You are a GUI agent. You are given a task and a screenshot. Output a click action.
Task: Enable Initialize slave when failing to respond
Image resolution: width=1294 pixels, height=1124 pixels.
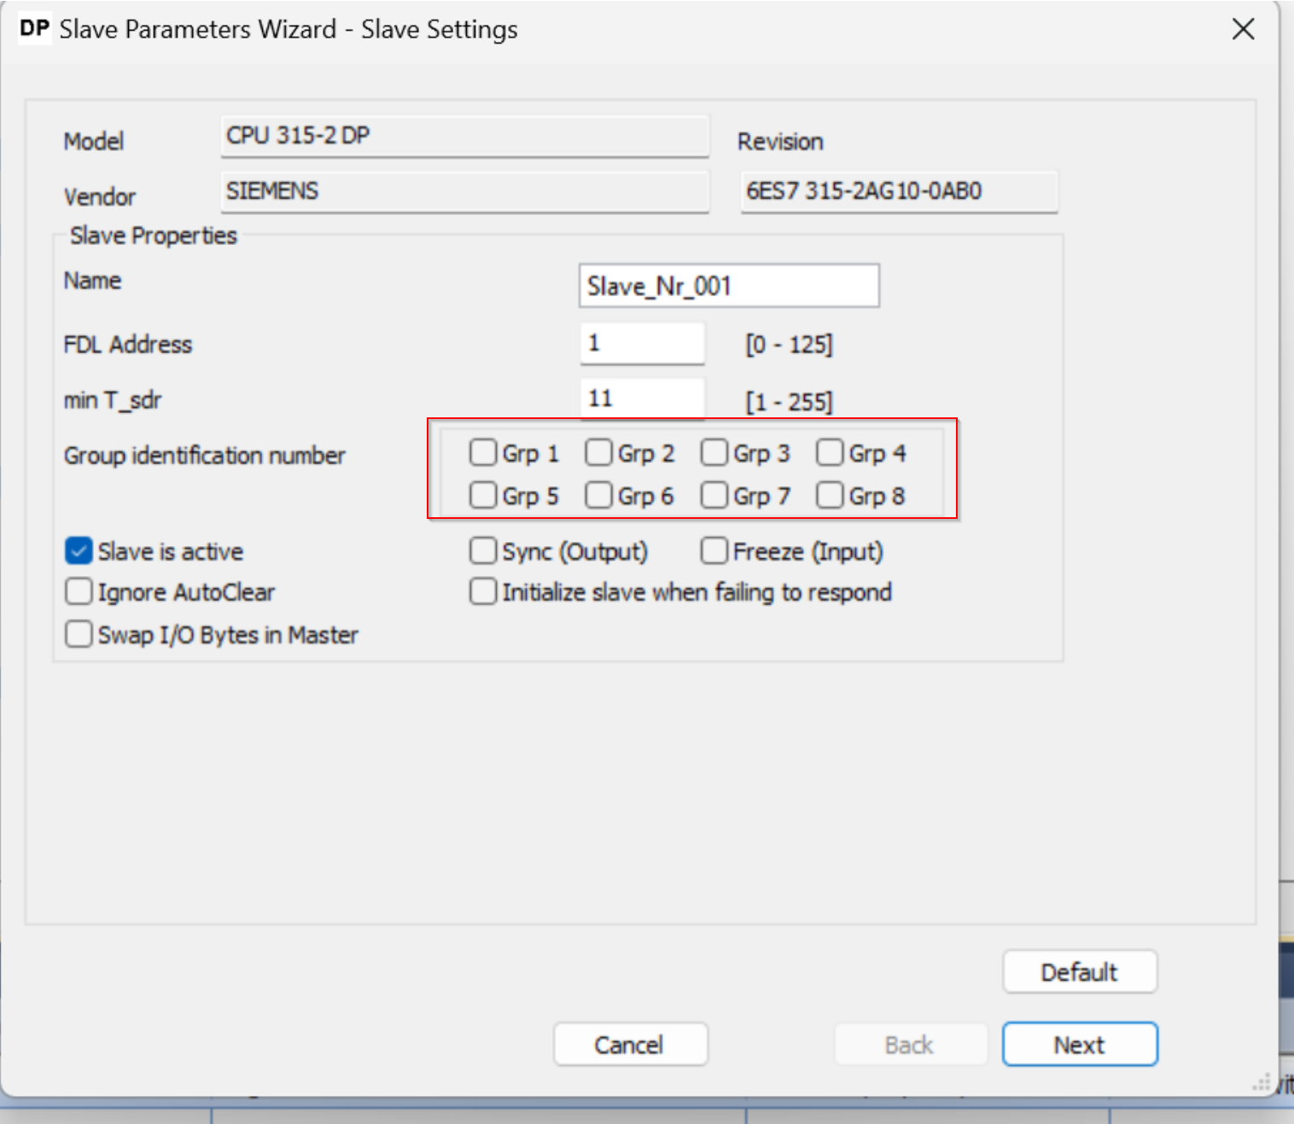pos(483,591)
